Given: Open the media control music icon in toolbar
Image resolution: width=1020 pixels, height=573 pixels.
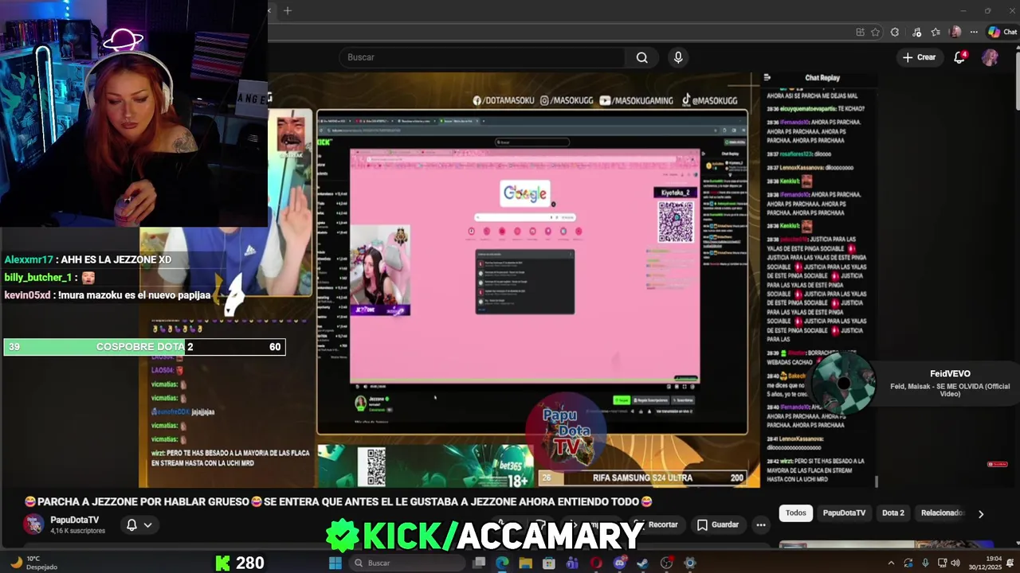Looking at the screenshot, I should pos(916,32).
